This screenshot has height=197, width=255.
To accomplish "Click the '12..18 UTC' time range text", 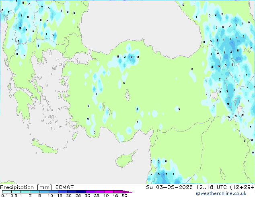I will pos(211,187).
